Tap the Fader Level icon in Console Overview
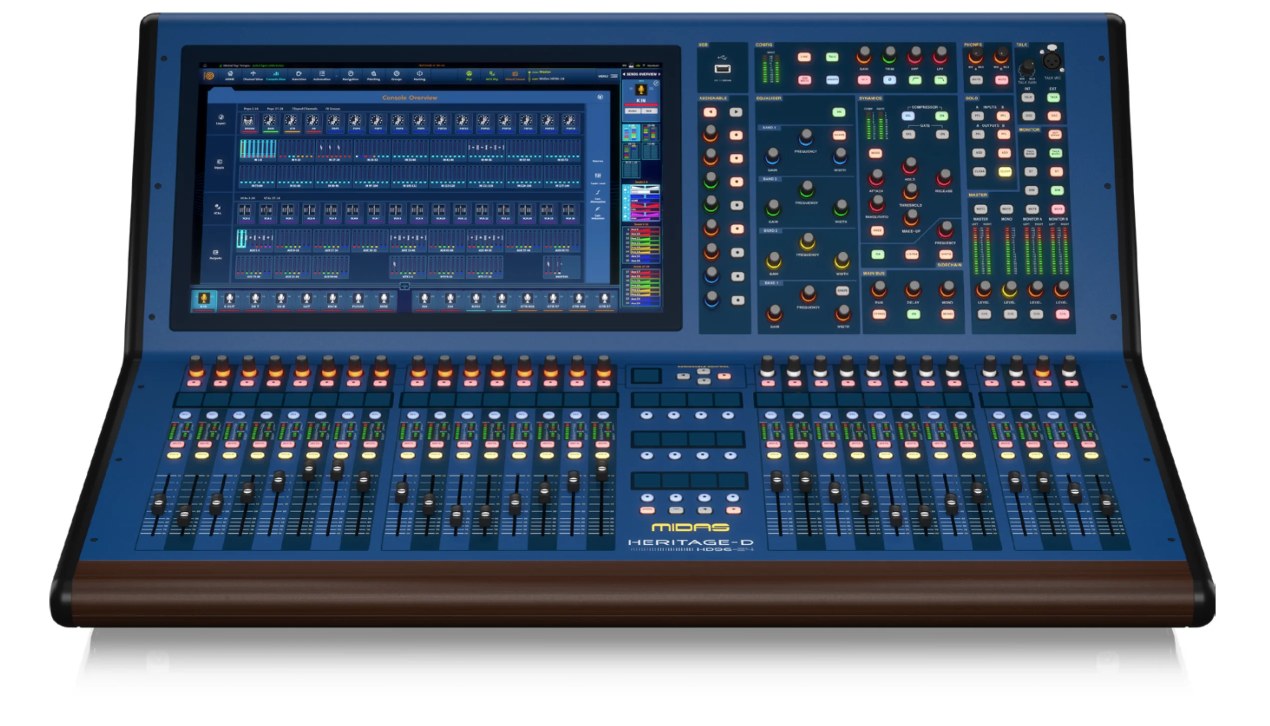 598,178
